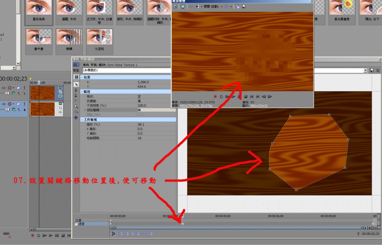The image size is (382, 245).
Task: Mute the first video track
Action: coord(18,88)
